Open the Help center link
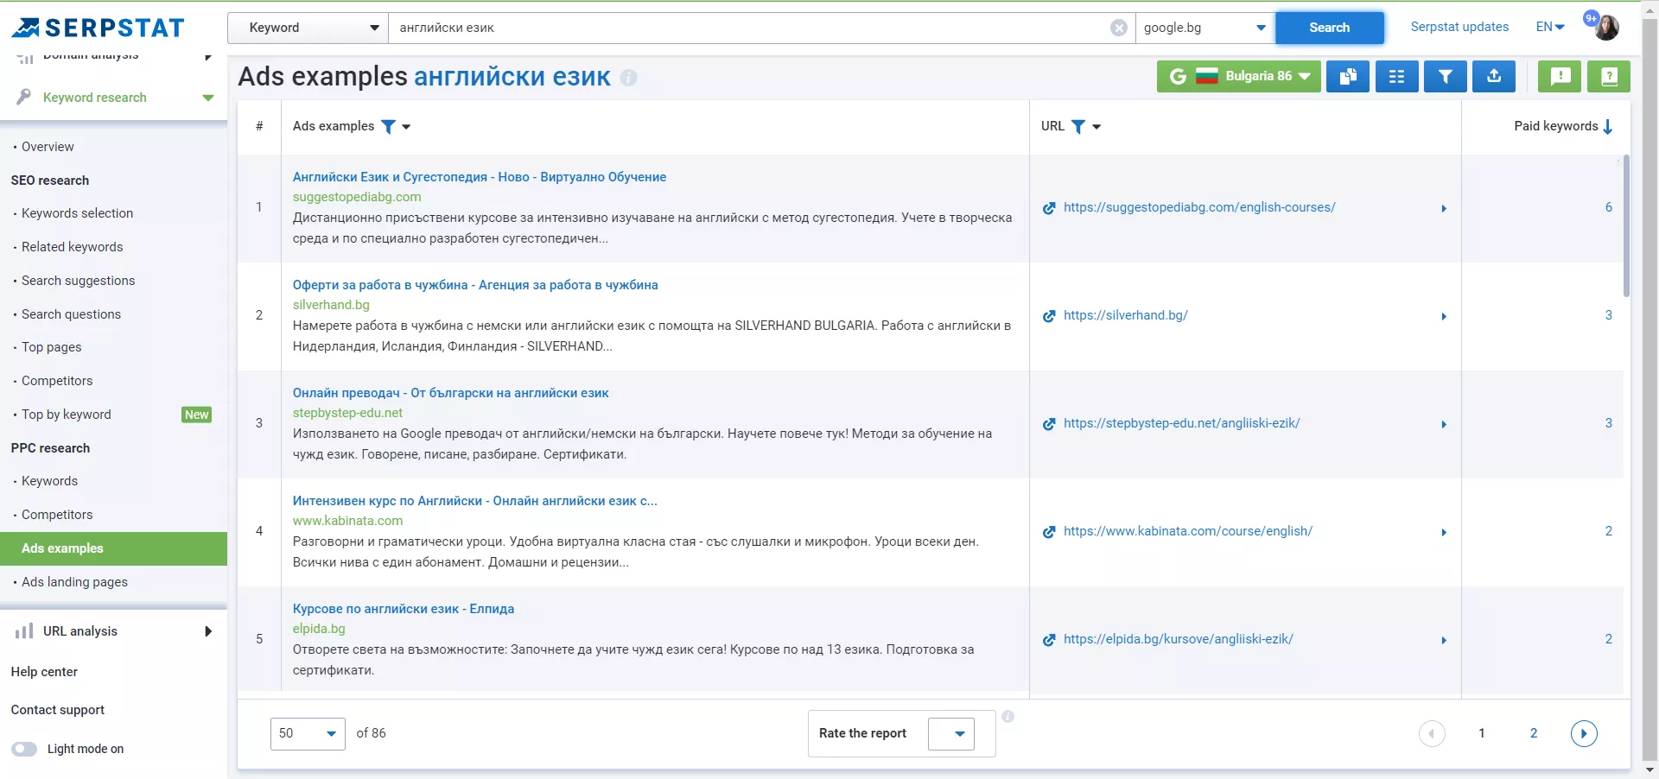 click(x=44, y=672)
